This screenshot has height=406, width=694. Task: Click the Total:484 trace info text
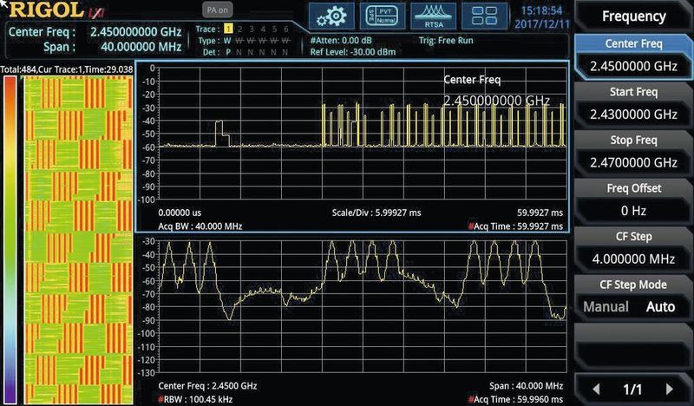pos(67,69)
